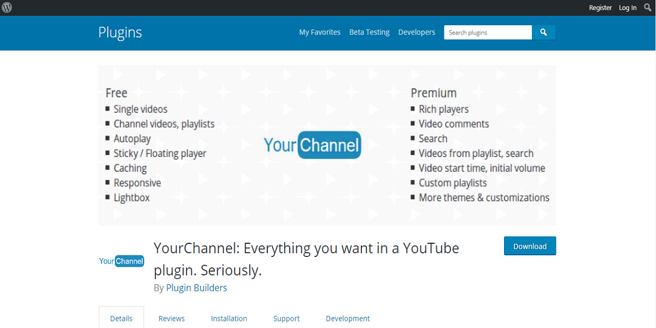Click the 'Rich players' feature text
This screenshot has height=328, width=656.
pos(444,109)
